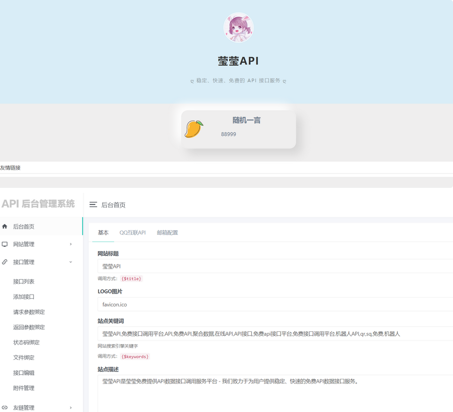The image size is (453, 412).
Task: Click the 网站搜索引擎关键字 hint text
Action: (x=118, y=346)
